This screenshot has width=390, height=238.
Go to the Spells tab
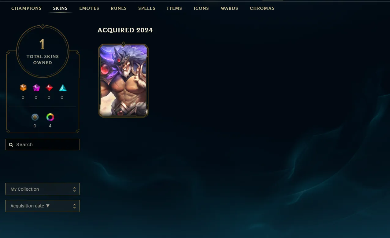[x=147, y=8]
